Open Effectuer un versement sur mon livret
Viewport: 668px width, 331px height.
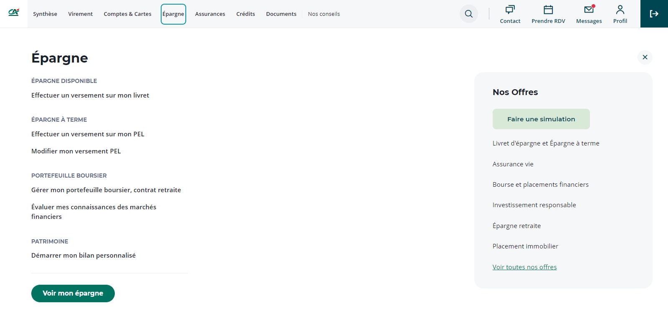90,95
